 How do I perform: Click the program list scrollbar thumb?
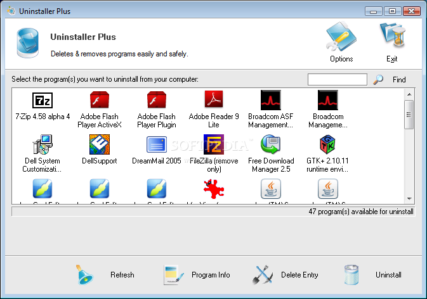click(409, 115)
